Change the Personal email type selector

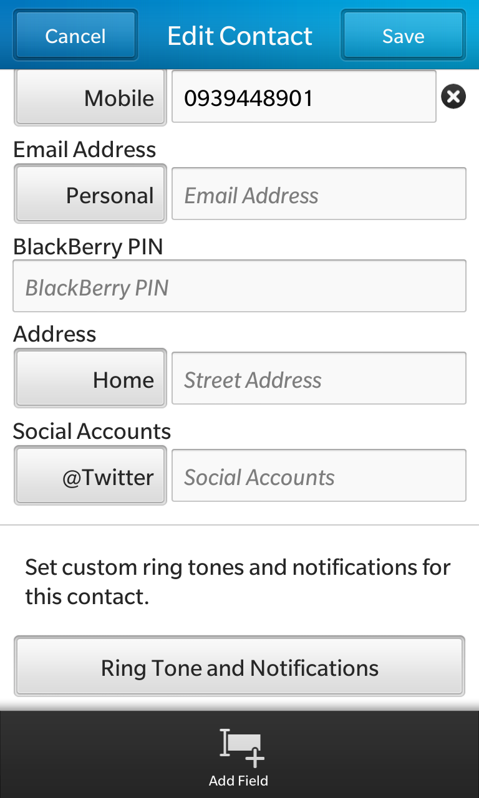90,195
